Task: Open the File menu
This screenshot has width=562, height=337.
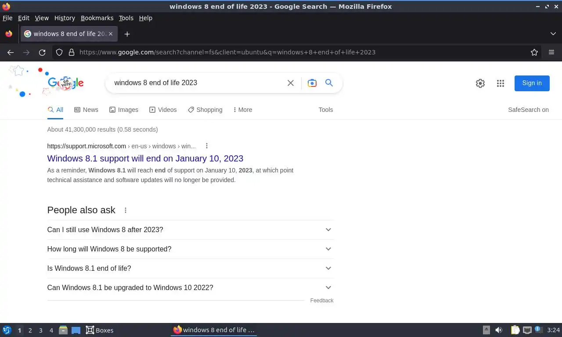Action: [x=7, y=18]
